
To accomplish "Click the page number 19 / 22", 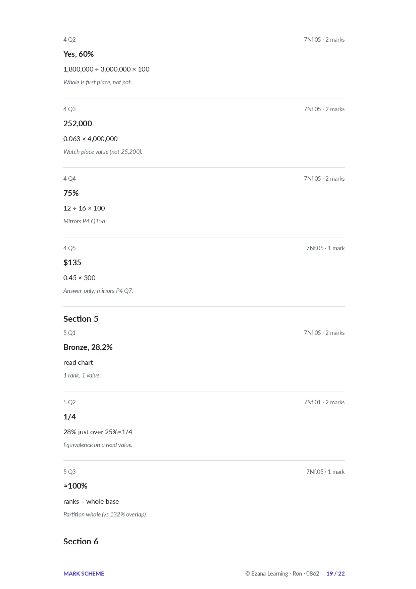I will point(335,574).
